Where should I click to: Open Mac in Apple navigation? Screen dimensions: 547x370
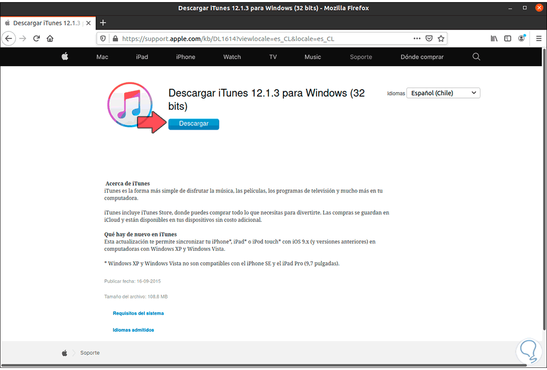[x=102, y=57]
